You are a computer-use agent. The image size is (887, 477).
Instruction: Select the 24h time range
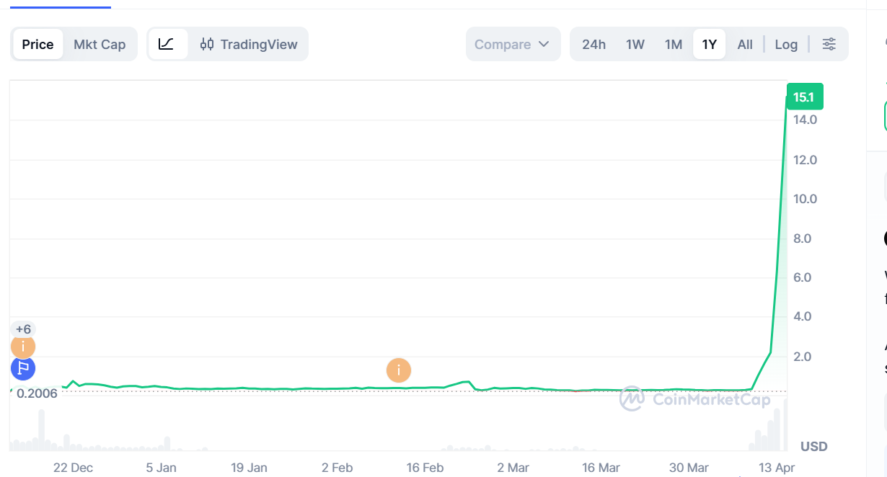(593, 44)
